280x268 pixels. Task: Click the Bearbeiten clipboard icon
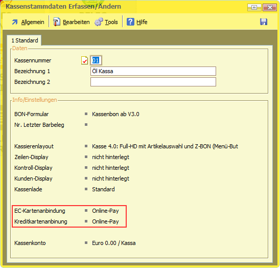coord(57,22)
